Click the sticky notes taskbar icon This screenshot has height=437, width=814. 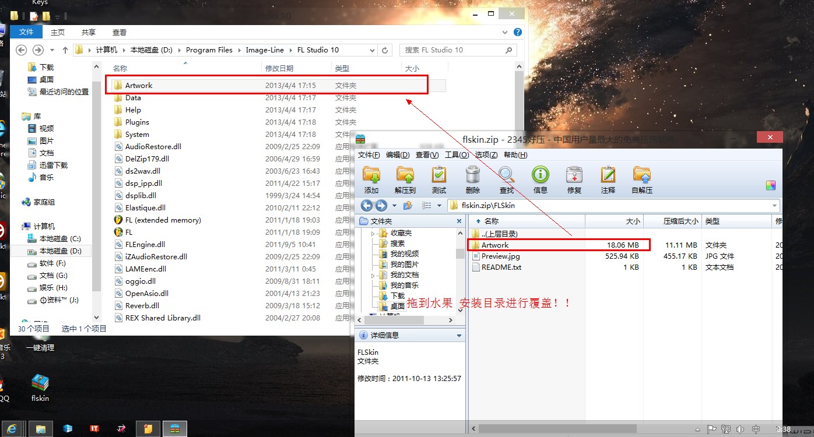click(148, 428)
